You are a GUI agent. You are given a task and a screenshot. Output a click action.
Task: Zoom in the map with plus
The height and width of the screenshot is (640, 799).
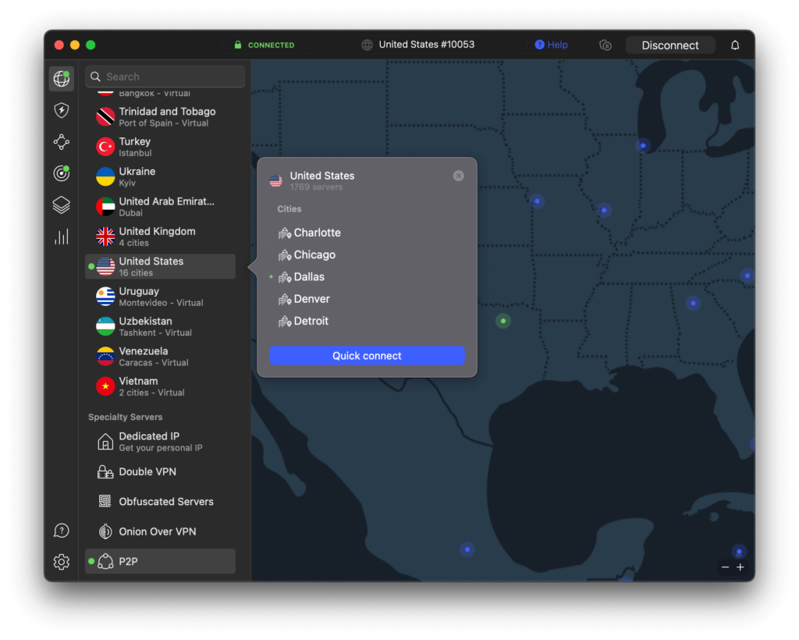coord(740,567)
